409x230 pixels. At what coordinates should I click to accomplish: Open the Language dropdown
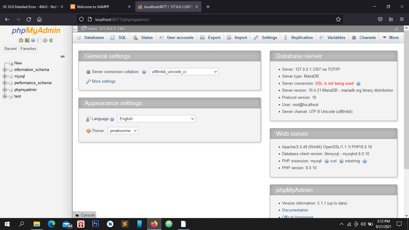click(x=156, y=119)
